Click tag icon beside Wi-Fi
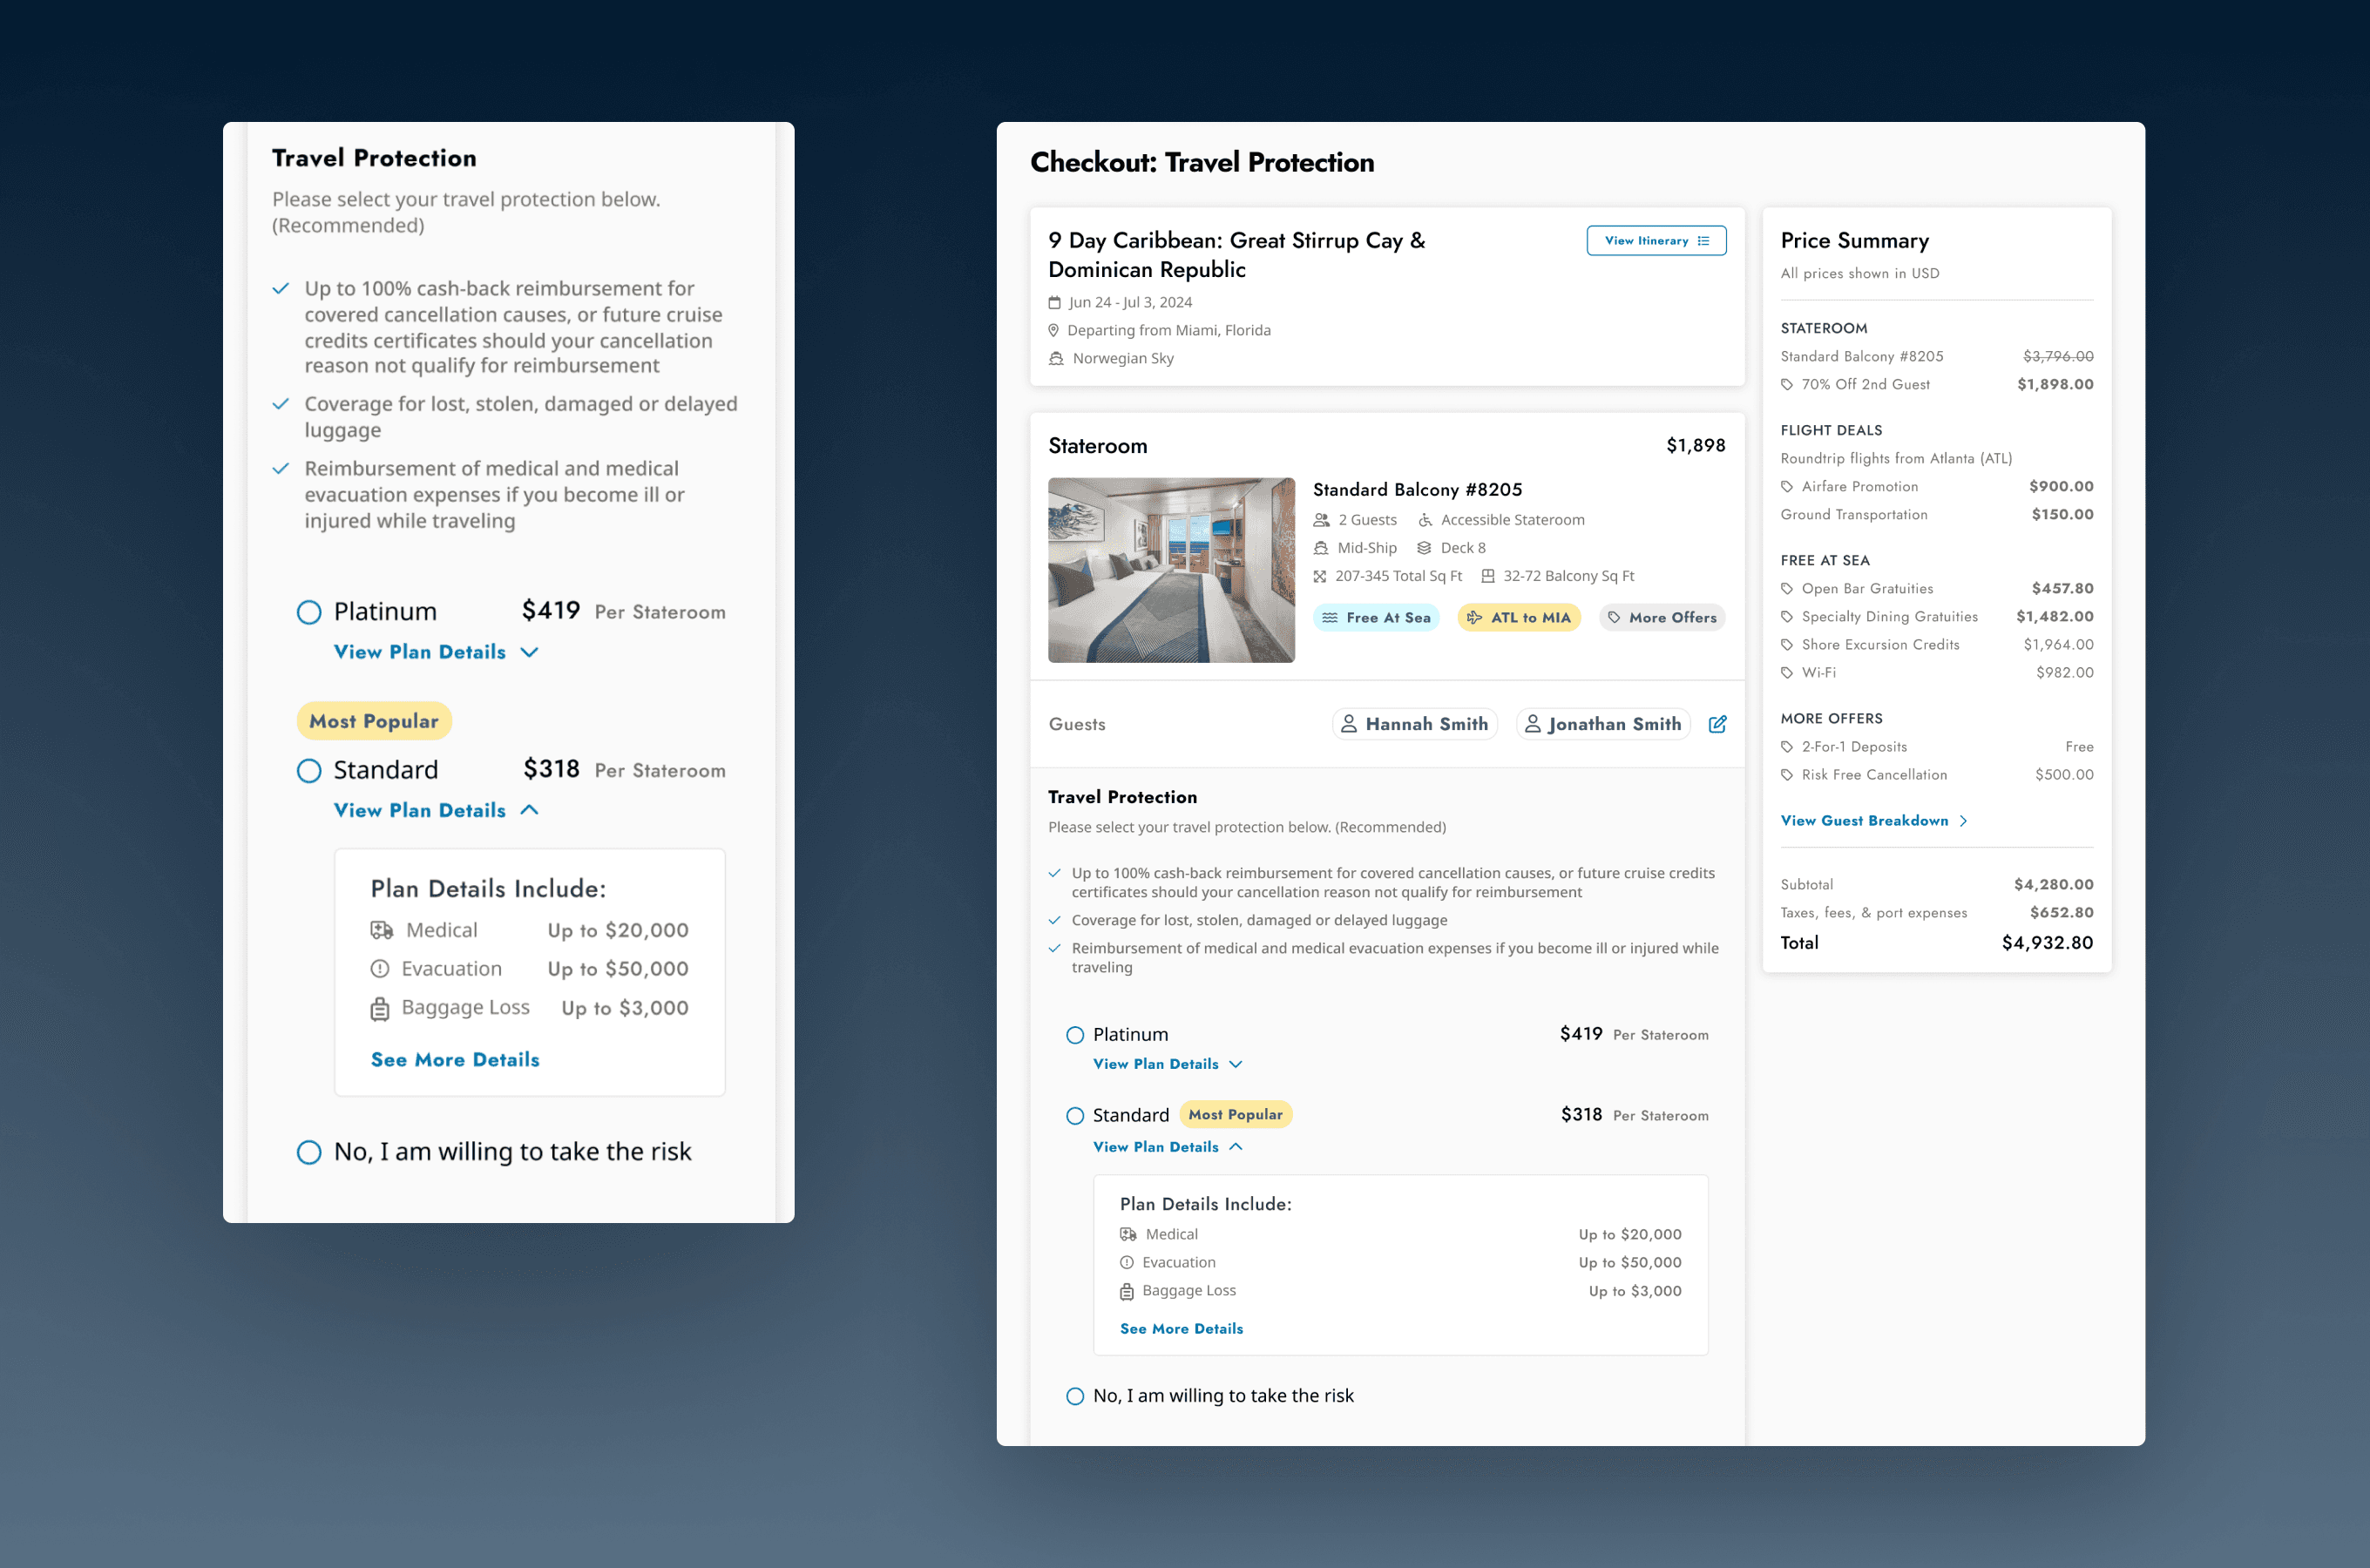2370x1568 pixels. coord(1787,673)
